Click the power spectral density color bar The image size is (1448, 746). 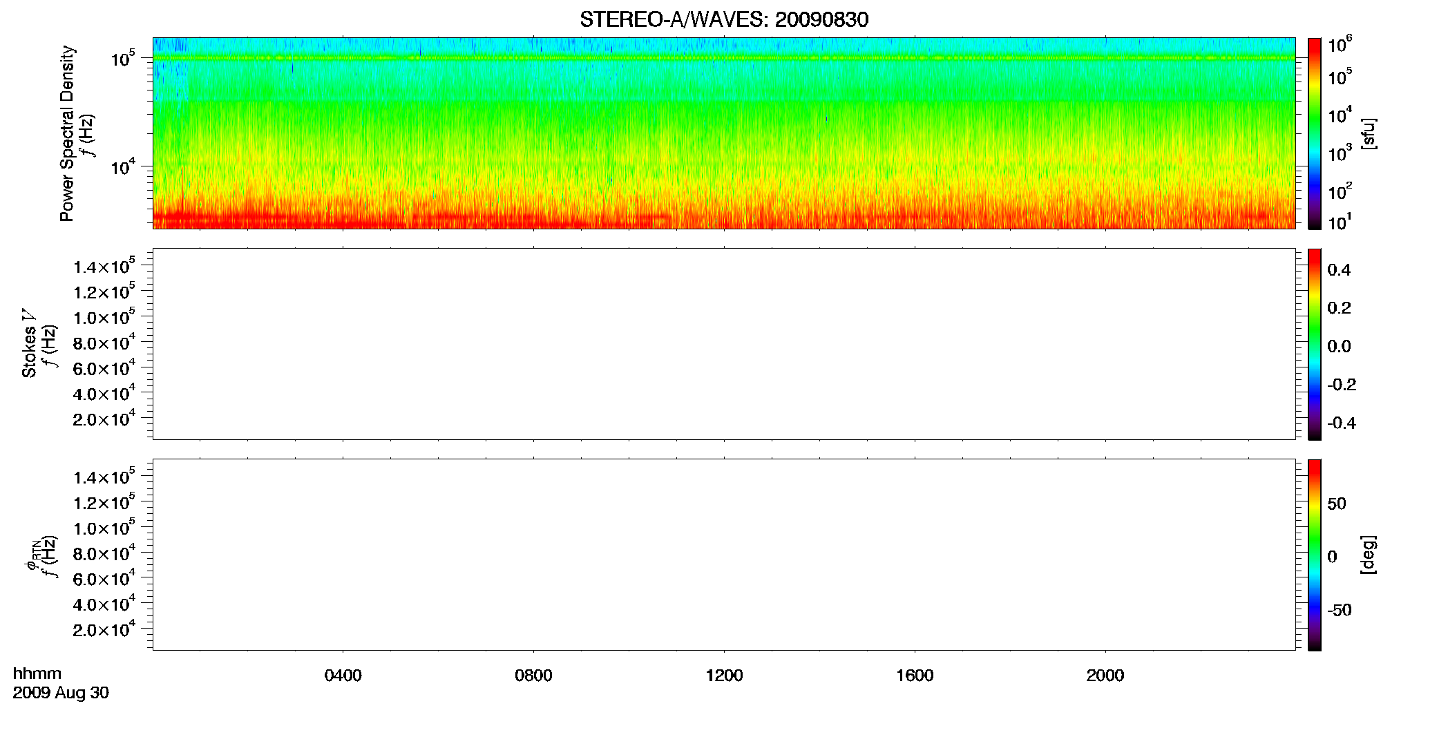[1315, 133]
